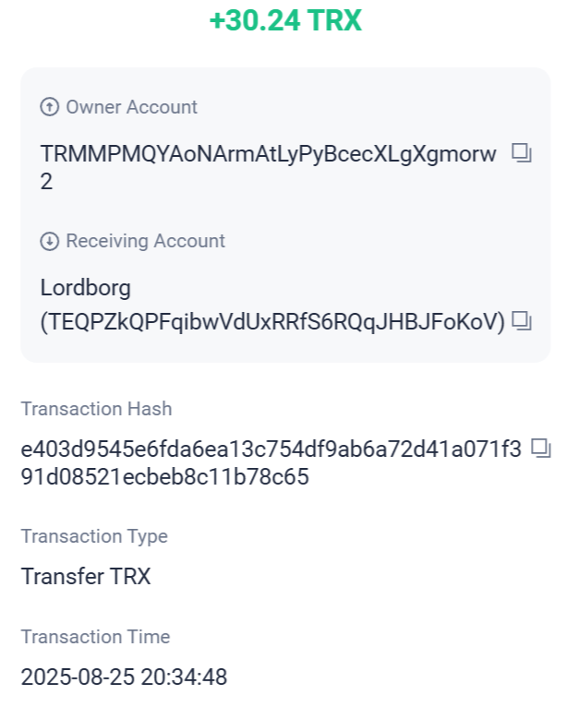Screen dimensions: 567x707
Task: Click the Lordborg account name
Action: 86,288
